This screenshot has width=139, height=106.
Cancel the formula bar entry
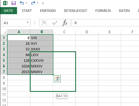(x=45, y=23)
